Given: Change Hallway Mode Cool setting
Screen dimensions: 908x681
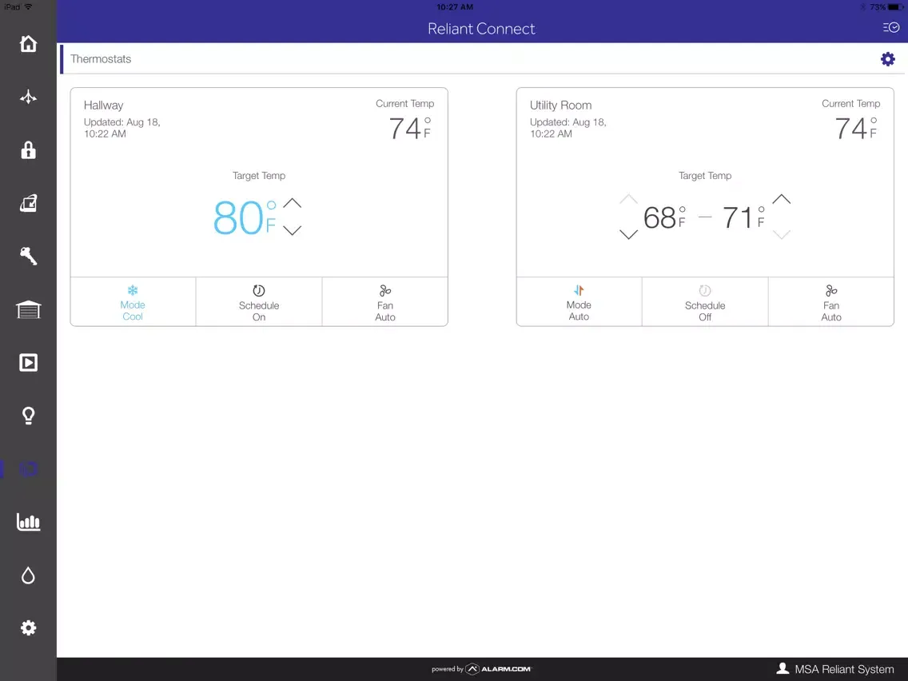Looking at the screenshot, I should (133, 302).
